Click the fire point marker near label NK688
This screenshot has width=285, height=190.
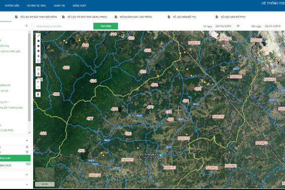(186, 134)
